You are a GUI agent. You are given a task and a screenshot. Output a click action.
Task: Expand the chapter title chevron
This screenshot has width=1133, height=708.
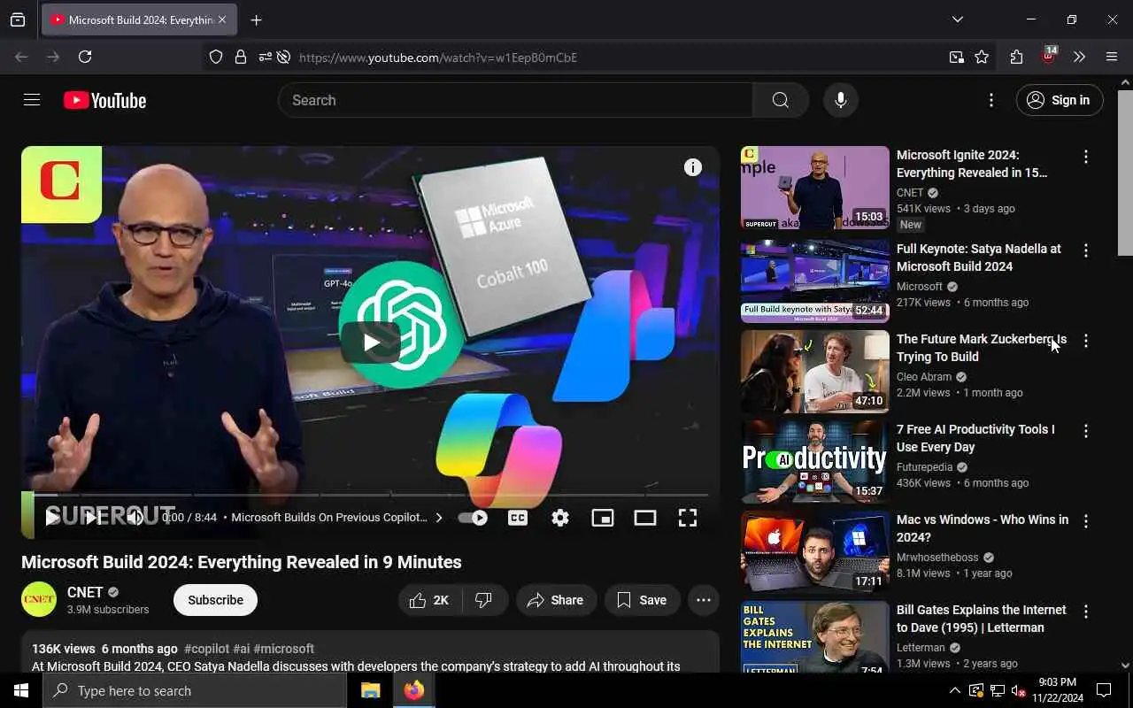[x=438, y=518]
